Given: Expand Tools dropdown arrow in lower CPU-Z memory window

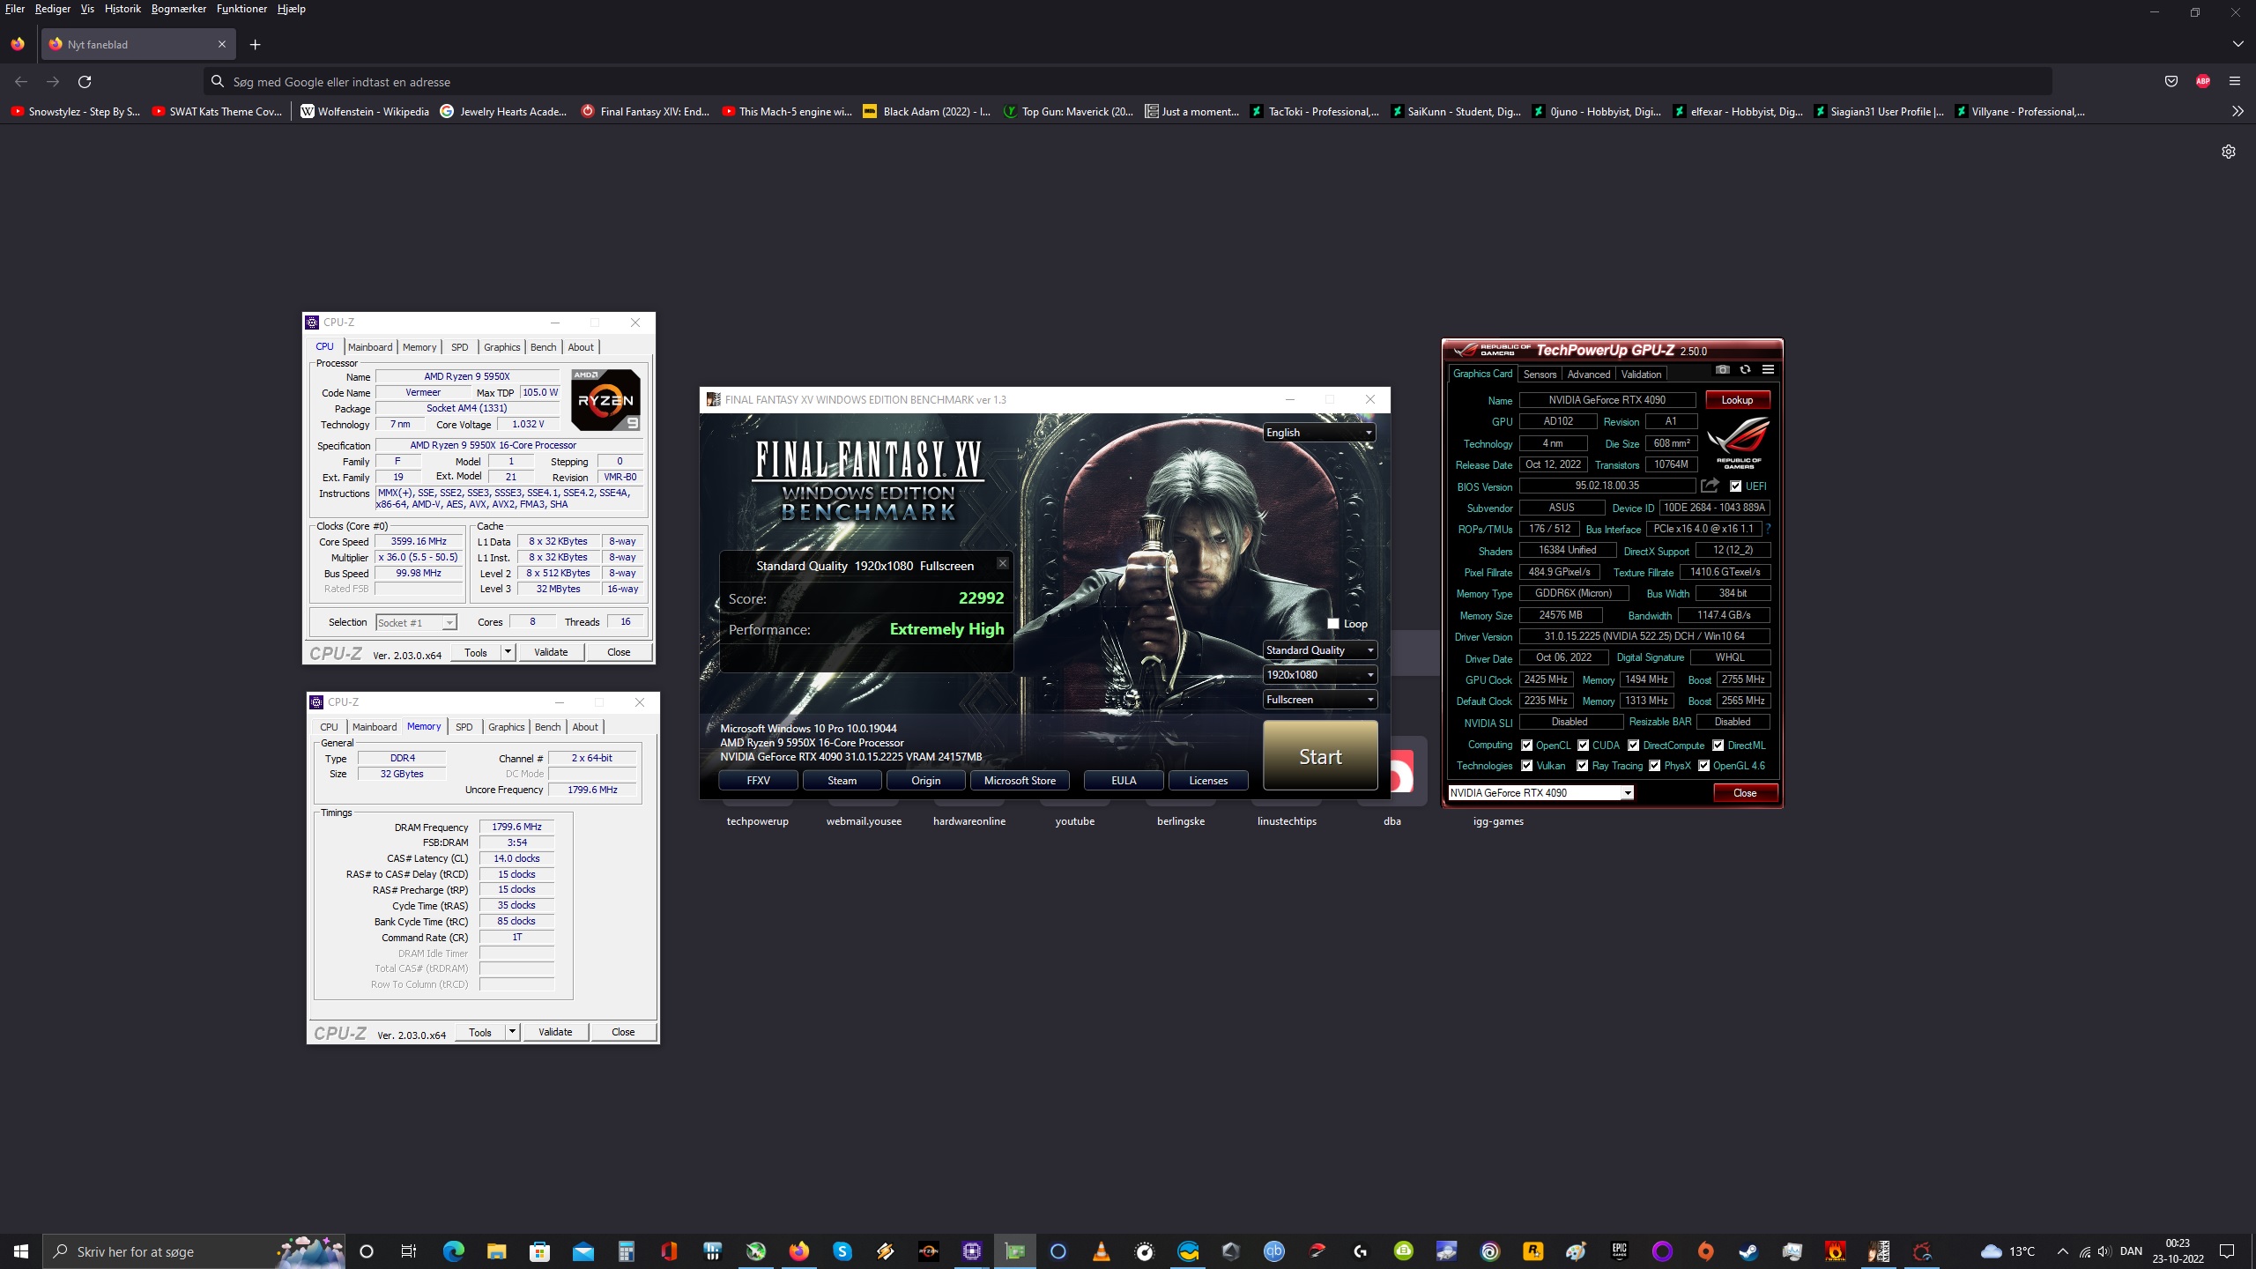Looking at the screenshot, I should click(513, 1032).
